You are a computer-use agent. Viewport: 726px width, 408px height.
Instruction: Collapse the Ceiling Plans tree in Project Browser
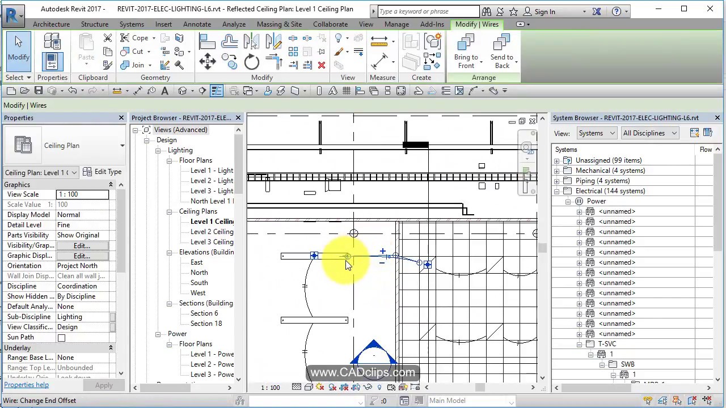(x=170, y=211)
